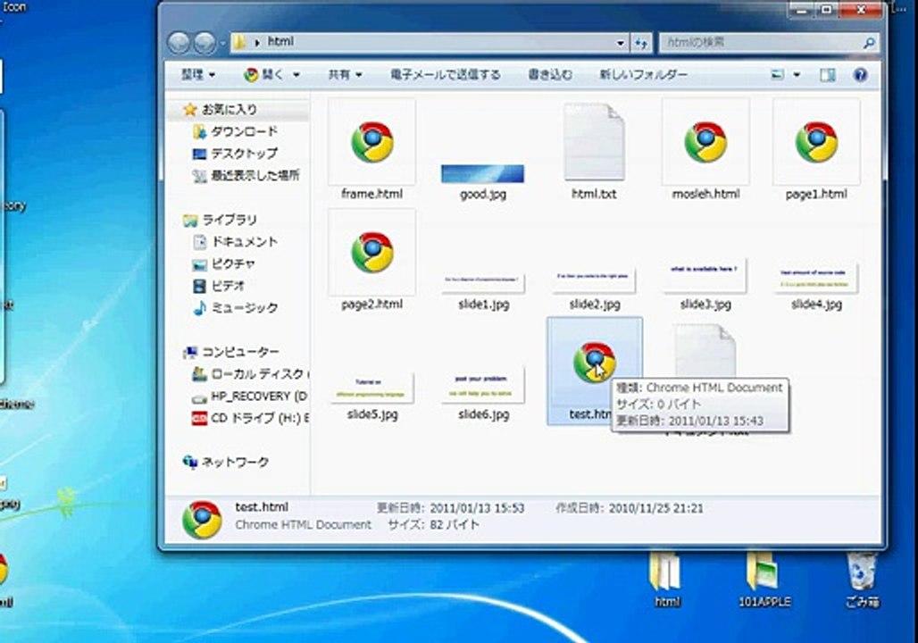
Task: Select the slide3.jpg thumbnail
Action: [x=705, y=275]
